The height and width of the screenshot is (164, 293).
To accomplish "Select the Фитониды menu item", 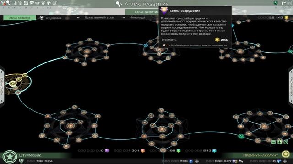I will 138,18.
